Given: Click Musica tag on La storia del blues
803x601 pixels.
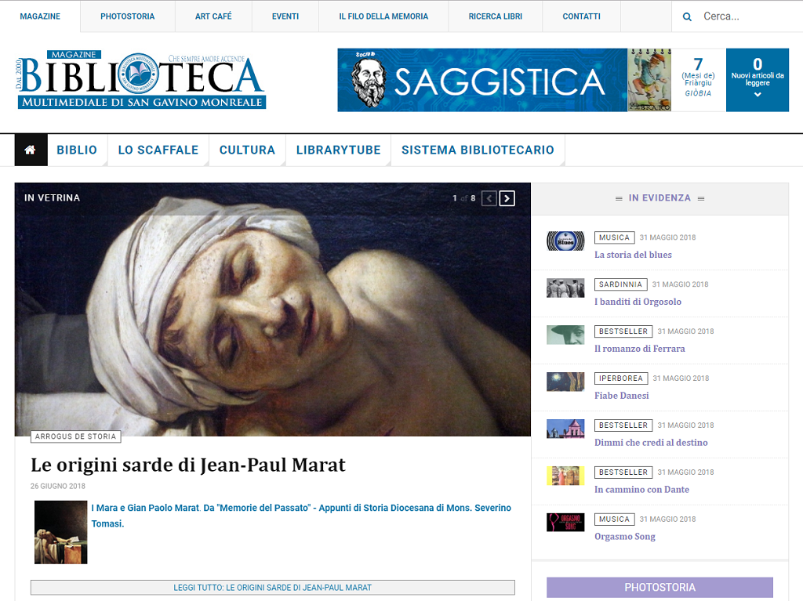Looking at the screenshot, I should click(x=615, y=237).
